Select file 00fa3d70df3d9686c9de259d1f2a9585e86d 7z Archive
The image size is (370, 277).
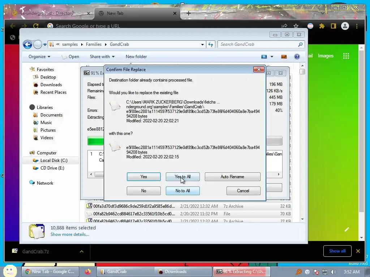[188, 206]
